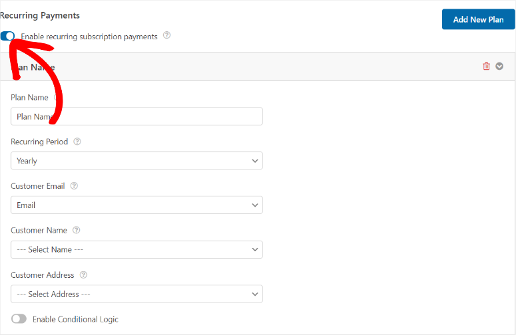Image resolution: width=516 pixels, height=335 pixels.
Task: Open the Select Address dropdown
Action: tap(136, 294)
